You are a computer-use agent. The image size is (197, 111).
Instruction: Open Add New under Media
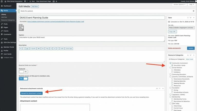(4, 17)
